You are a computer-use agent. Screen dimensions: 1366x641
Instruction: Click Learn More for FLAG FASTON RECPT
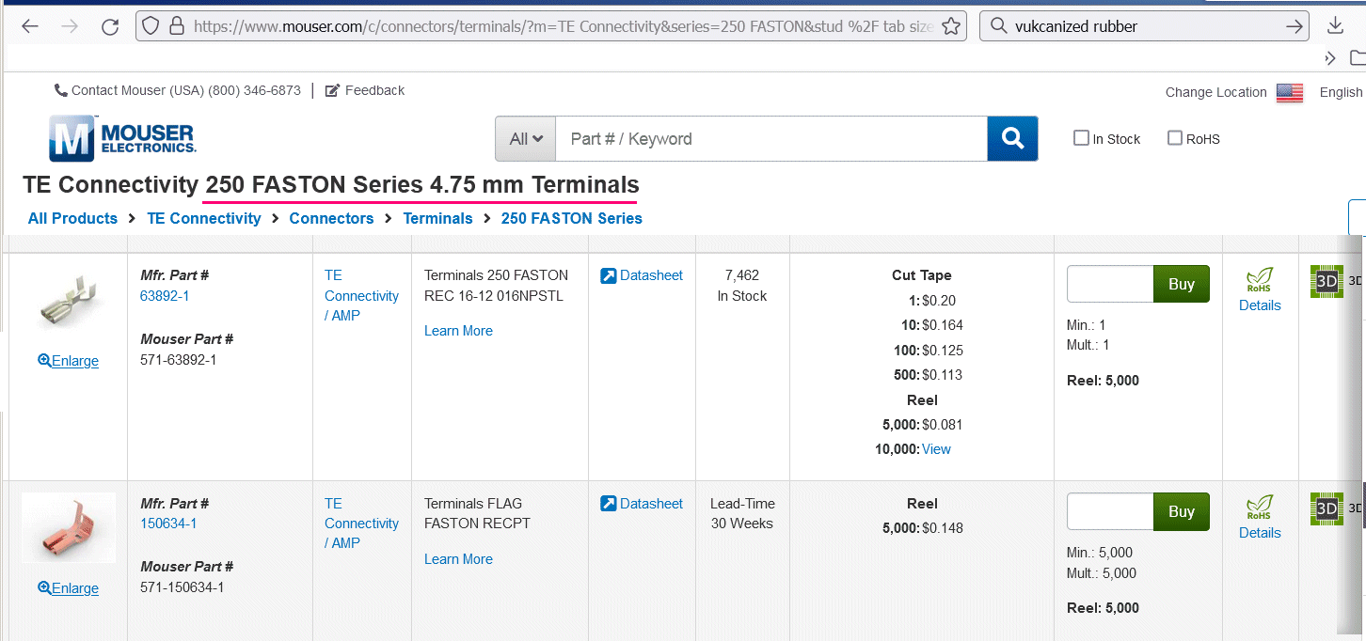(x=458, y=559)
